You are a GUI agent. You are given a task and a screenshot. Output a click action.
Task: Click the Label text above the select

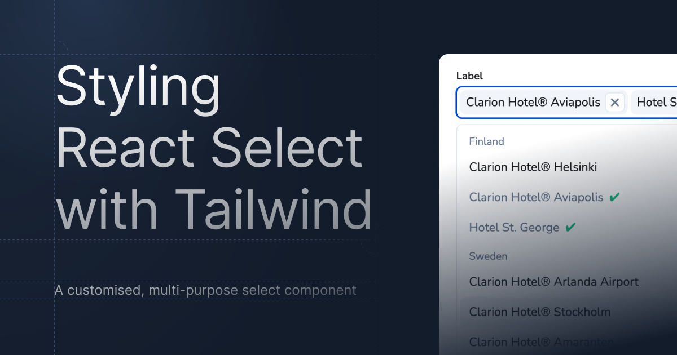(x=469, y=76)
